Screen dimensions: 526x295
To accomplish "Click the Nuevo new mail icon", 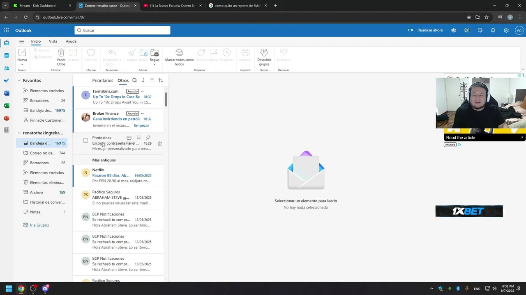I will [22, 52].
